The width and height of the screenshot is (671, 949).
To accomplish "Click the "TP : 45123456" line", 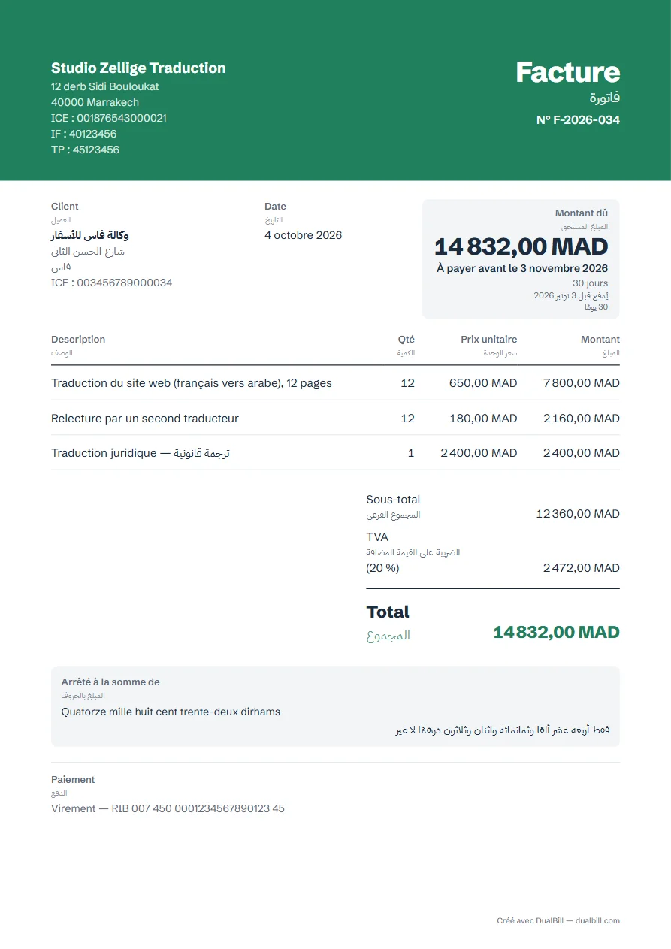I will pos(86,150).
